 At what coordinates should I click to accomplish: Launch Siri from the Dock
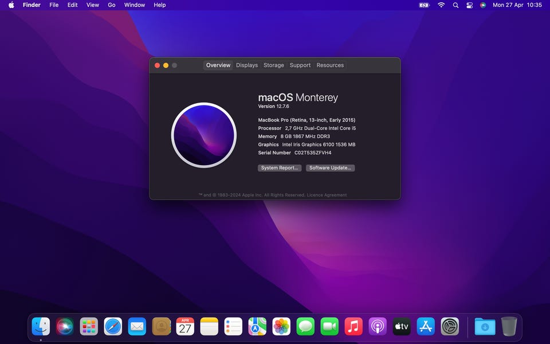tap(65, 326)
